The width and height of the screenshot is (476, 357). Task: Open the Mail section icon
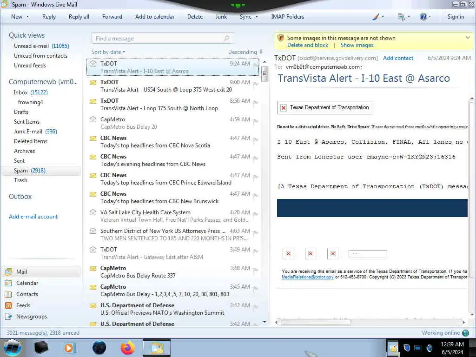coord(8,271)
